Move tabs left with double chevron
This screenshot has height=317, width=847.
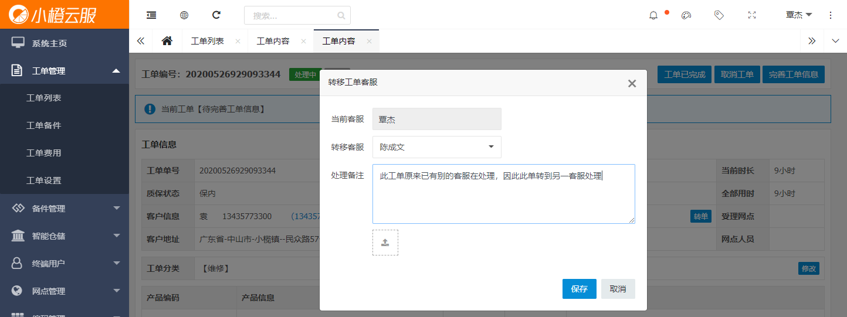point(141,41)
